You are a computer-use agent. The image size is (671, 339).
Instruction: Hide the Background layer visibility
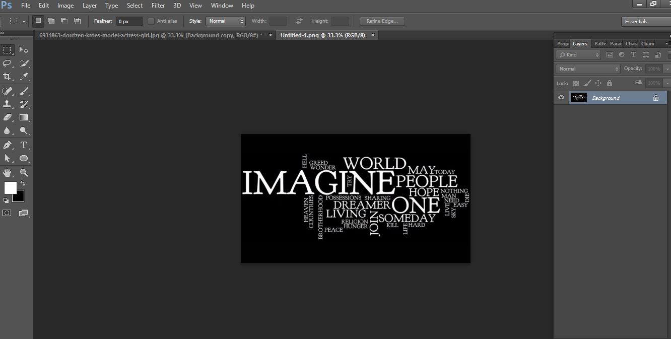[561, 98]
